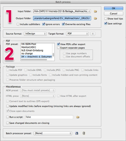126x141 pixels.
Task: Open the Target format dropdown
Action: 77,34
